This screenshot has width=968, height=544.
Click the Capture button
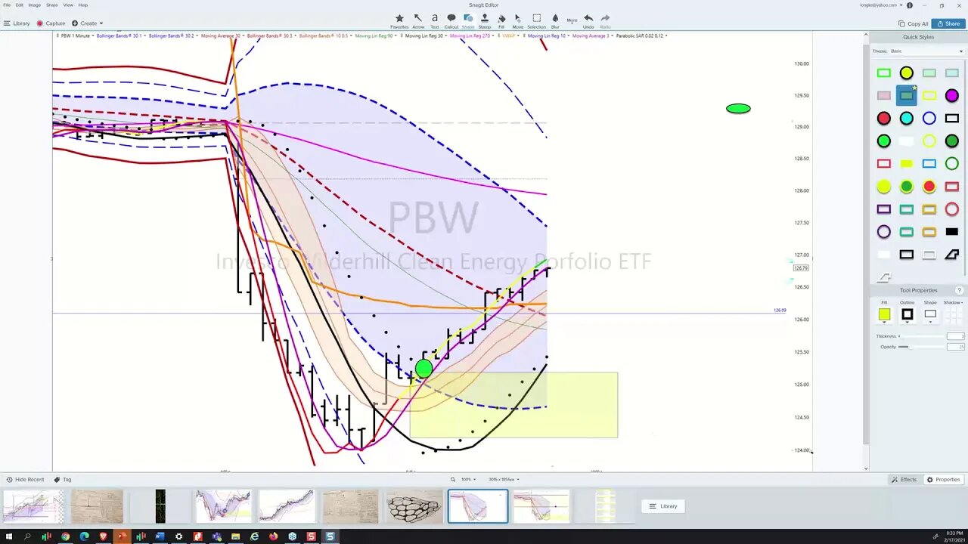[51, 23]
